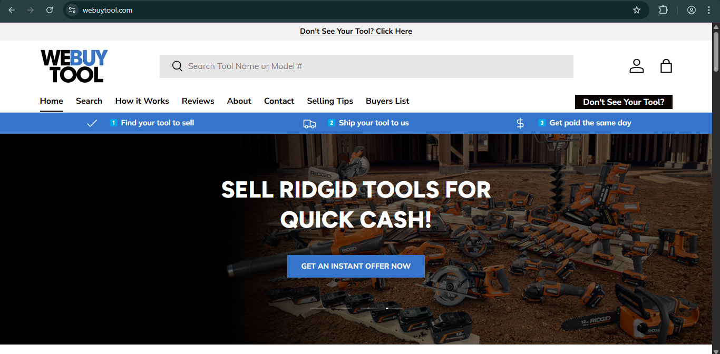This screenshot has height=354, width=720.
Task: Open the browser extensions puzzle icon
Action: (664, 10)
